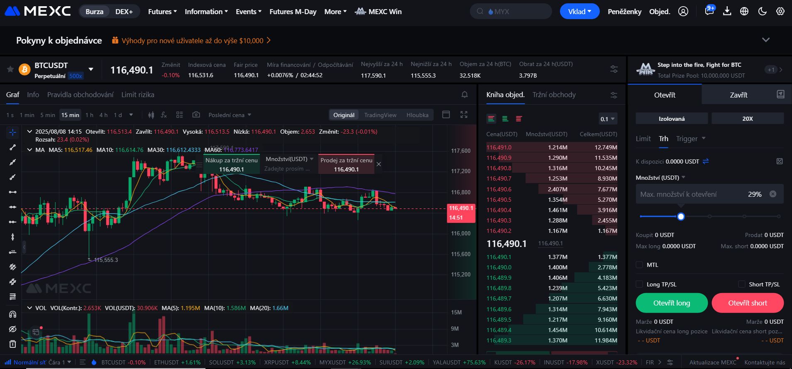Open ticker preferences sliders icon
Image resolution: width=792 pixels, height=369 pixels.
(614, 69)
